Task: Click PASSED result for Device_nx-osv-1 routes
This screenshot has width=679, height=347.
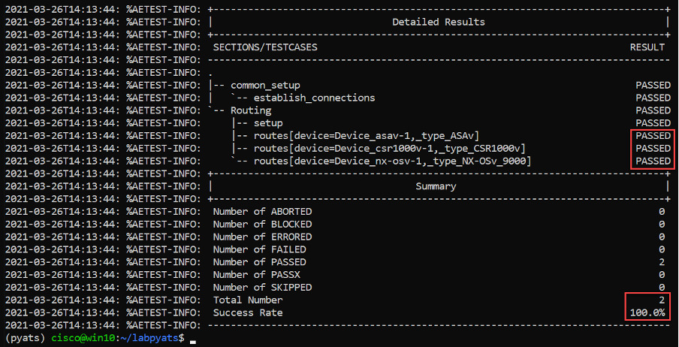Action: point(653,161)
